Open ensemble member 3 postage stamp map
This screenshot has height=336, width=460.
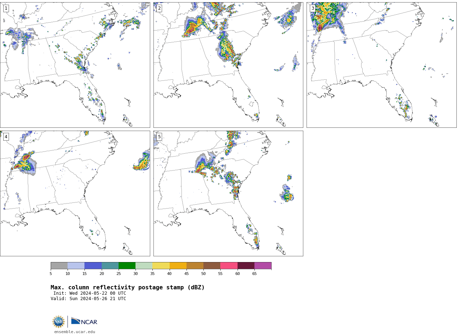[381, 65]
